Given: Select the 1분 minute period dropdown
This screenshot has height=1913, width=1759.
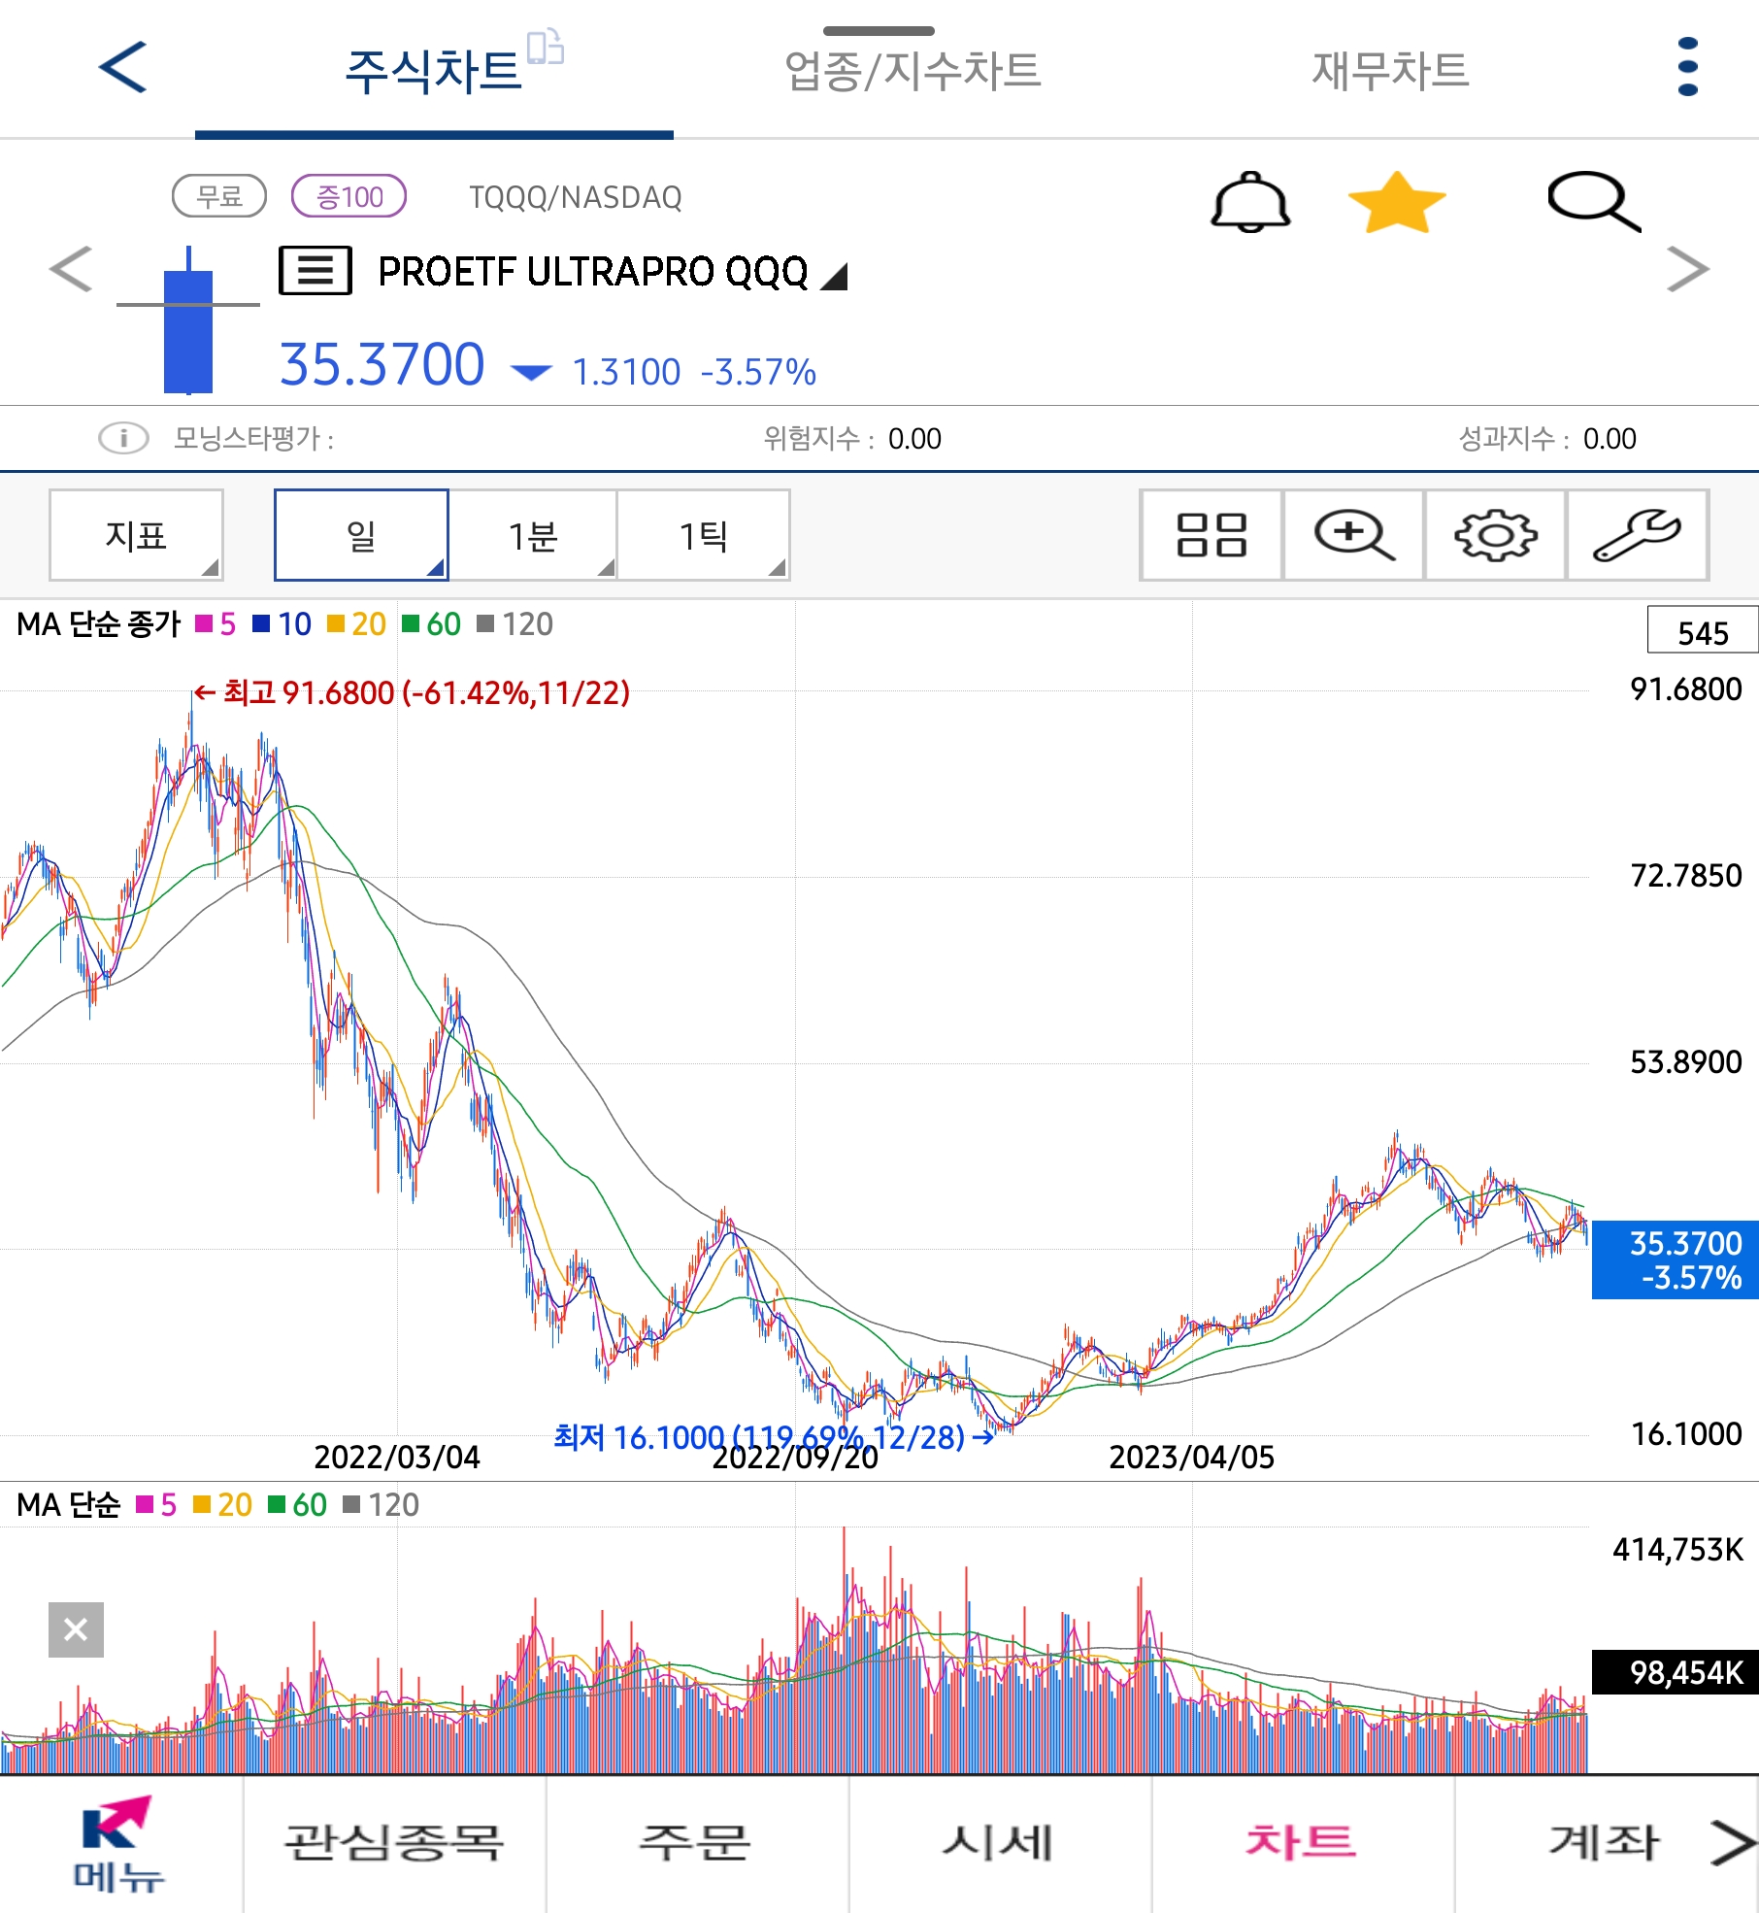Looking at the screenshot, I should (533, 535).
